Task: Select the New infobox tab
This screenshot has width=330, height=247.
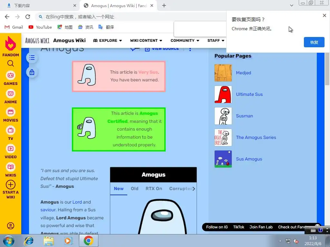Action: pyautogui.click(x=119, y=188)
